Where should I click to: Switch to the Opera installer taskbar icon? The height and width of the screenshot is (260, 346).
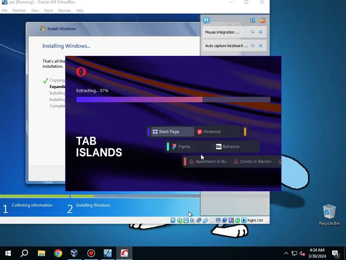click(x=124, y=253)
